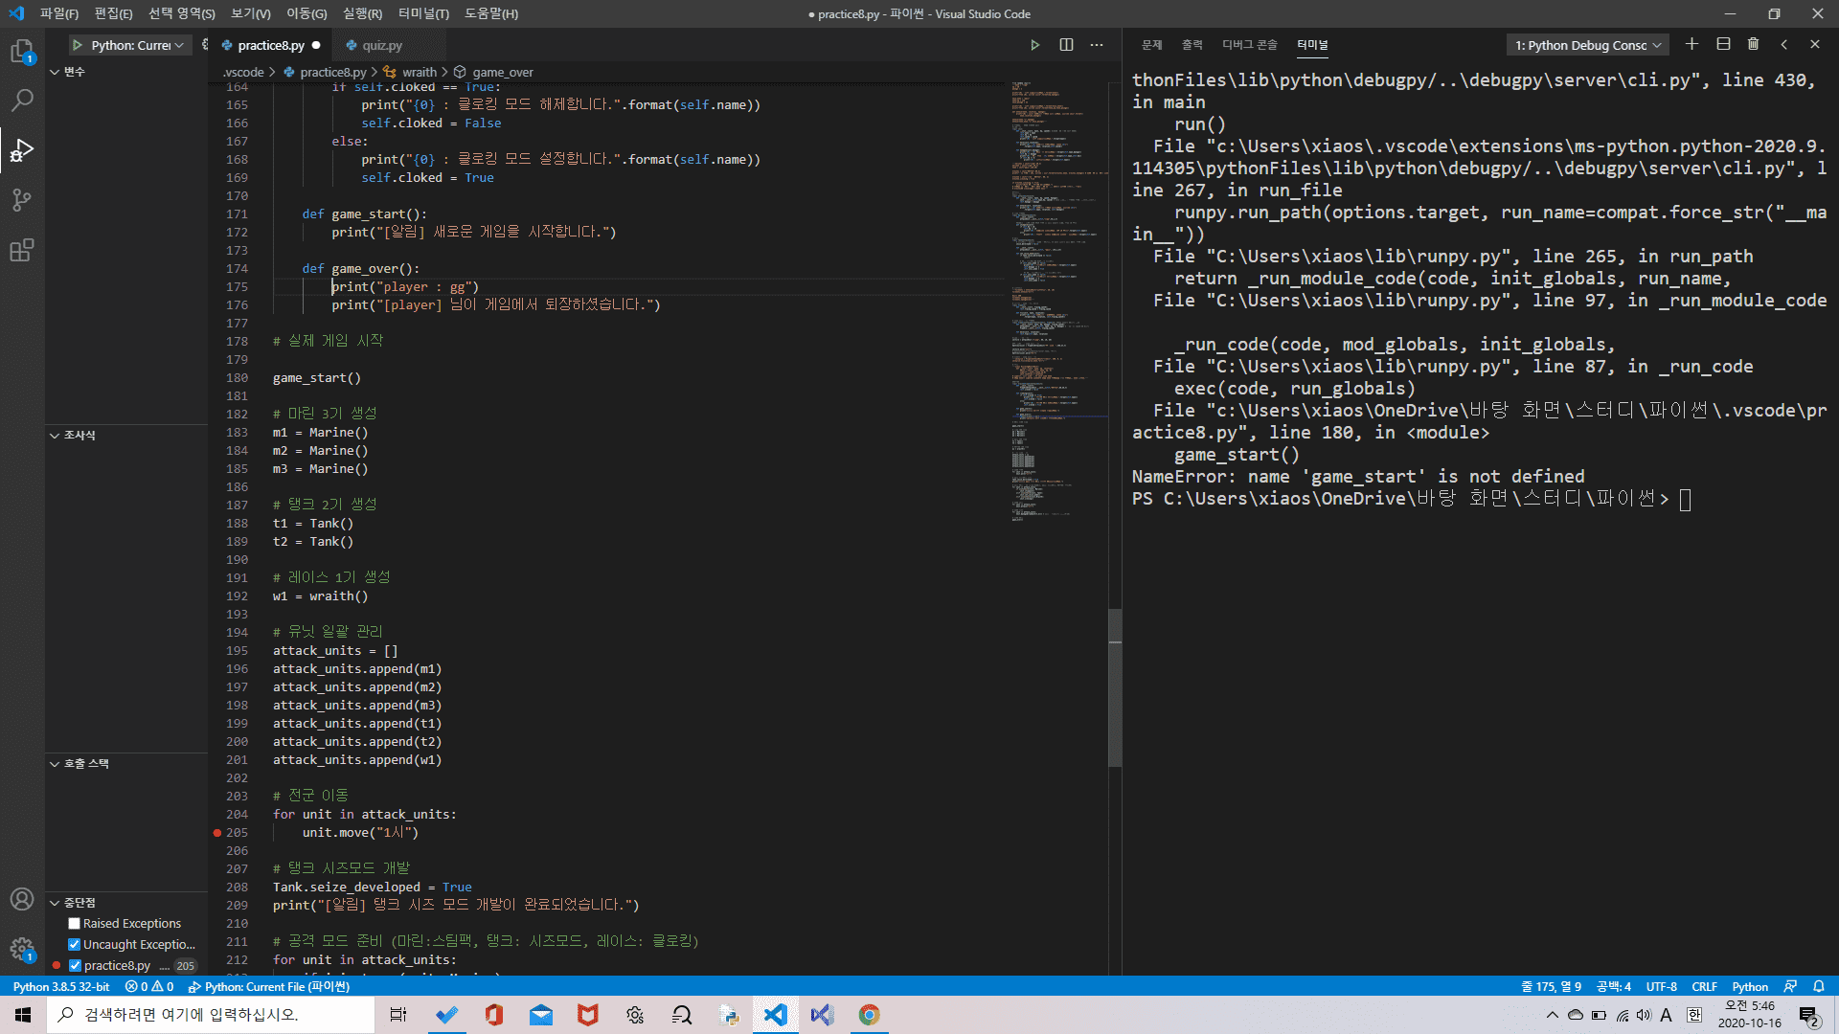
Task: Kill the terminal with trash icon
Action: [x=1753, y=44]
